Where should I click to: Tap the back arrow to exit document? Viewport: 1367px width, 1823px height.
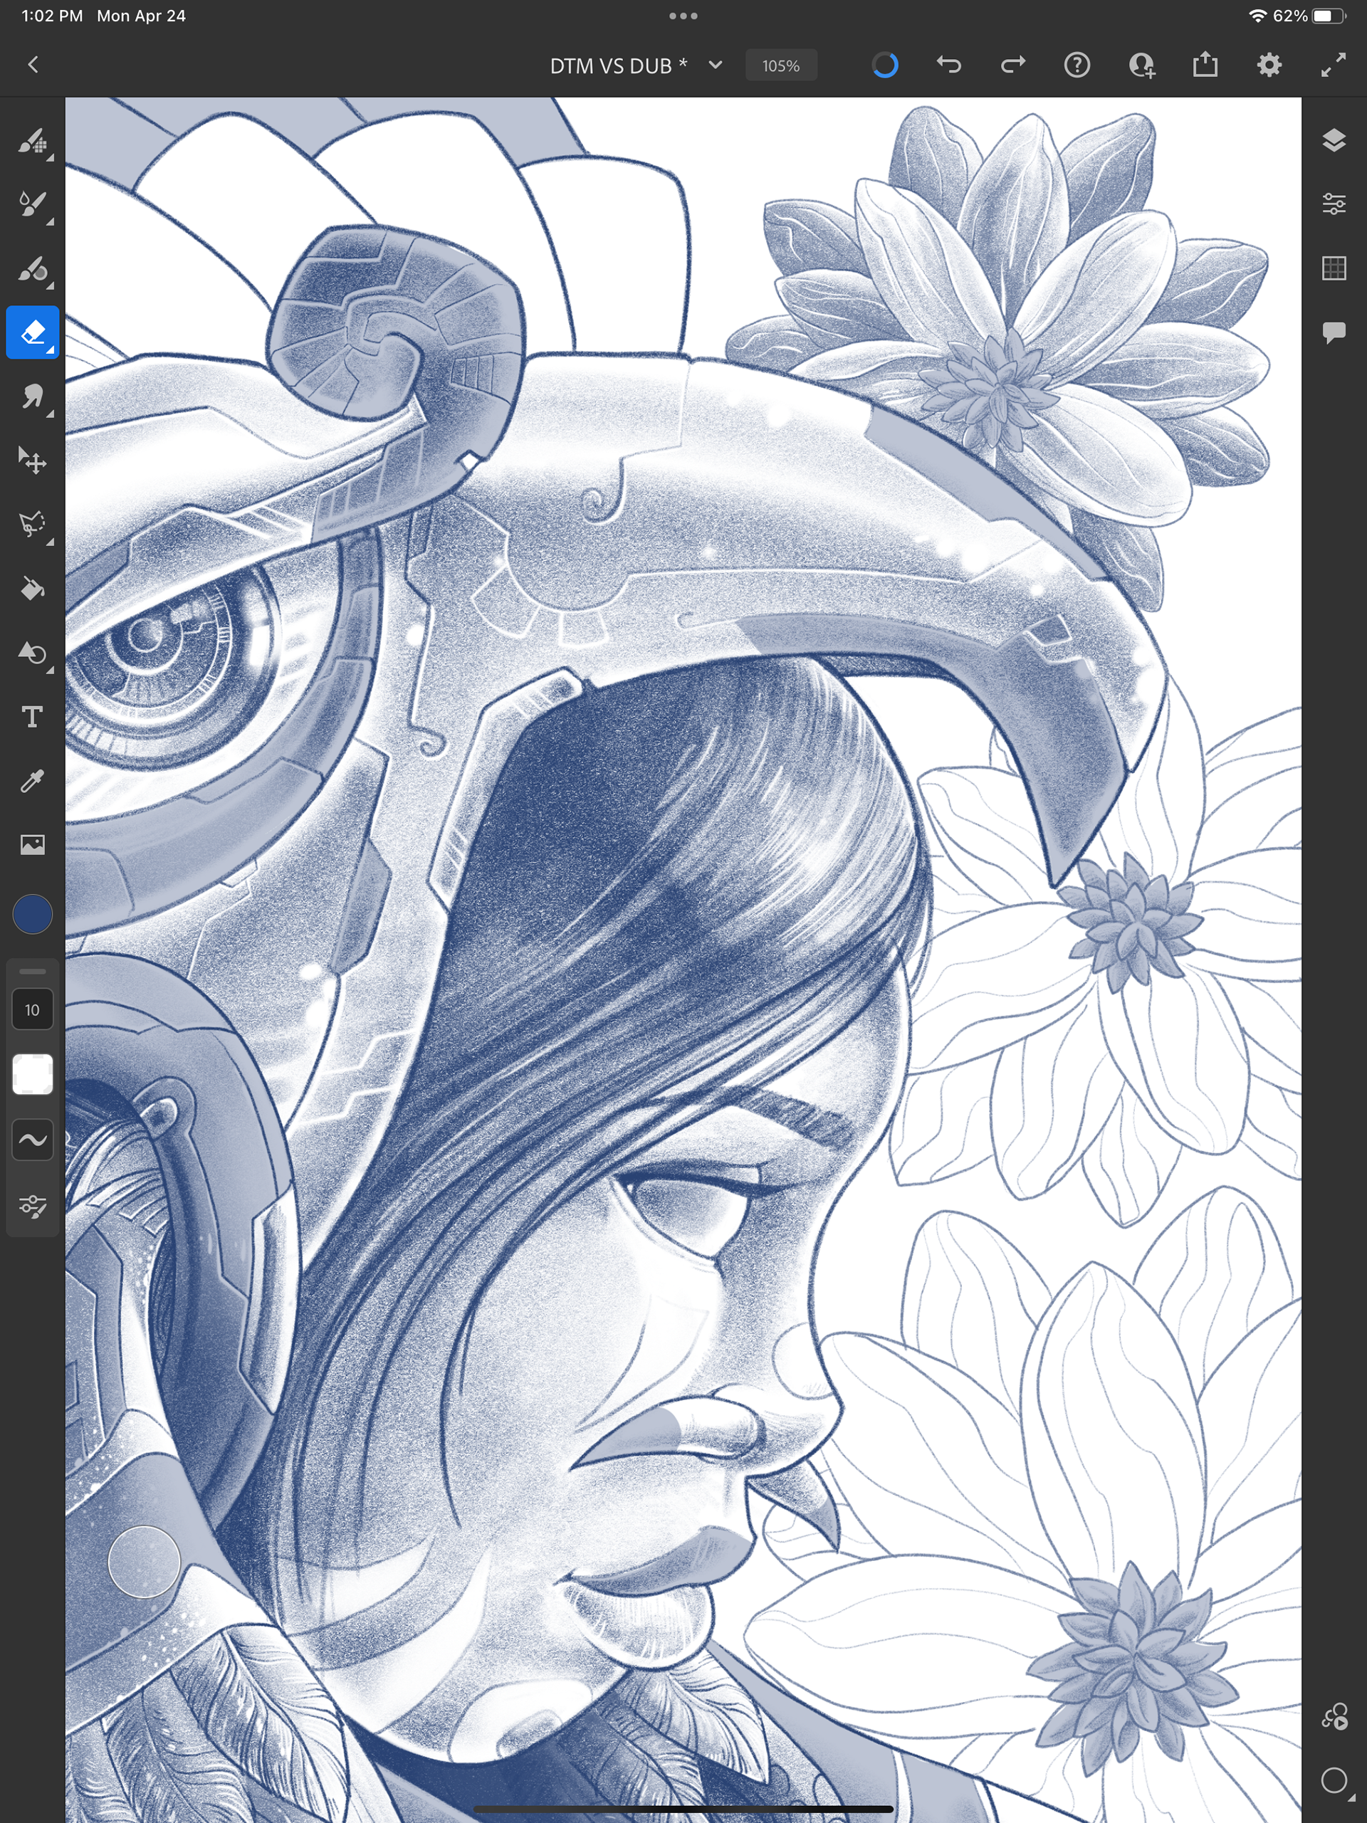[x=33, y=65]
